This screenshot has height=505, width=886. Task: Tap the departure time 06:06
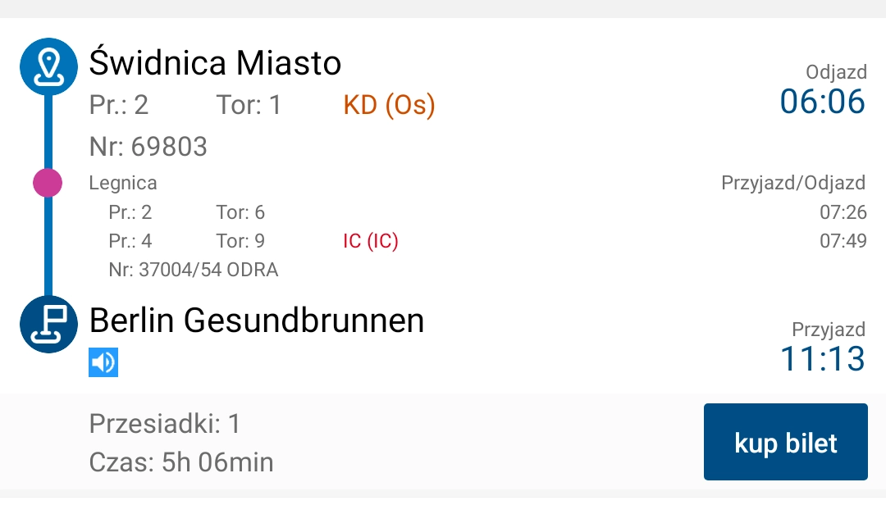pyautogui.click(x=822, y=102)
